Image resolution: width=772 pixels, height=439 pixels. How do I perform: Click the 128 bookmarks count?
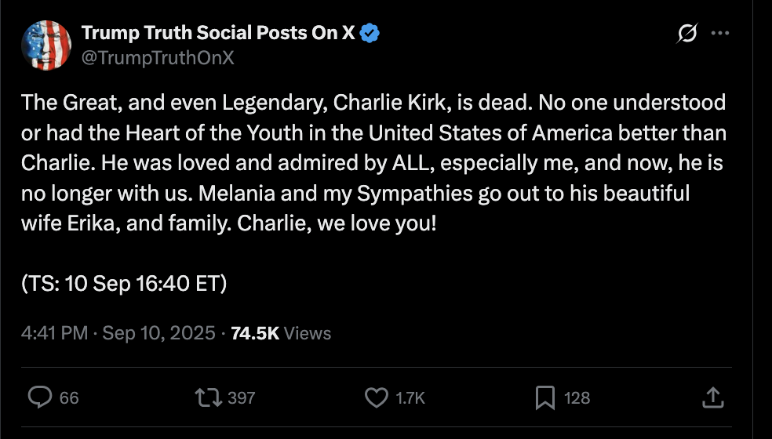[x=577, y=398]
